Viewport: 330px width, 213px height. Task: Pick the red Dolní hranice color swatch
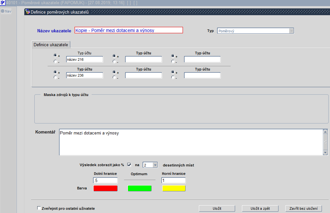[x=106, y=188]
